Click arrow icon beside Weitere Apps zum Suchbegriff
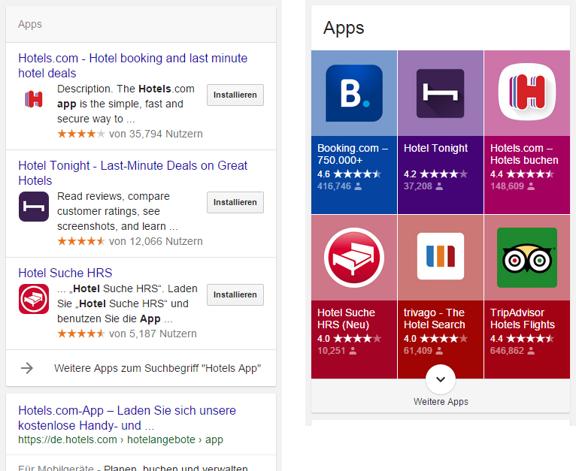576x471 pixels. (27, 368)
